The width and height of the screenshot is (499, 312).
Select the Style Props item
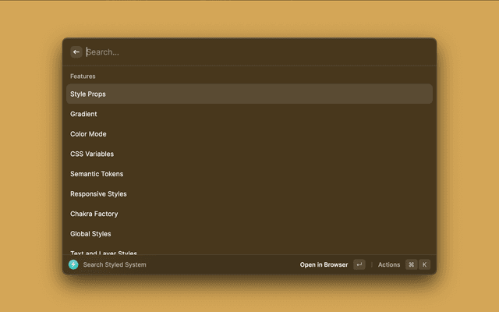[88, 94]
